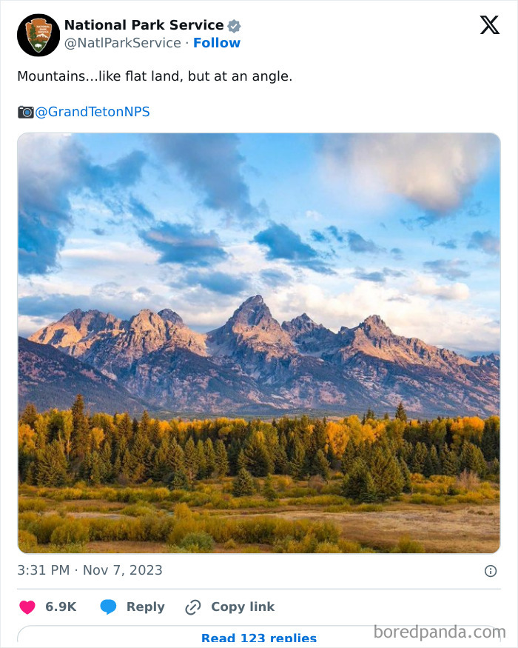
Task: Click the Copy link chain icon
Action: pos(193,607)
